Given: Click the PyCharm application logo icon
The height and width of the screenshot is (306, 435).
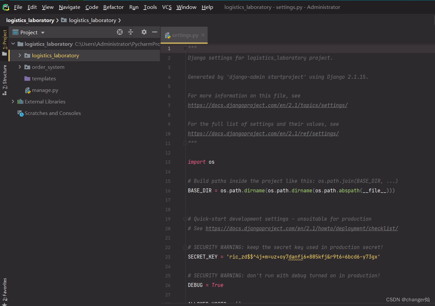Looking at the screenshot, I should coord(6,7).
